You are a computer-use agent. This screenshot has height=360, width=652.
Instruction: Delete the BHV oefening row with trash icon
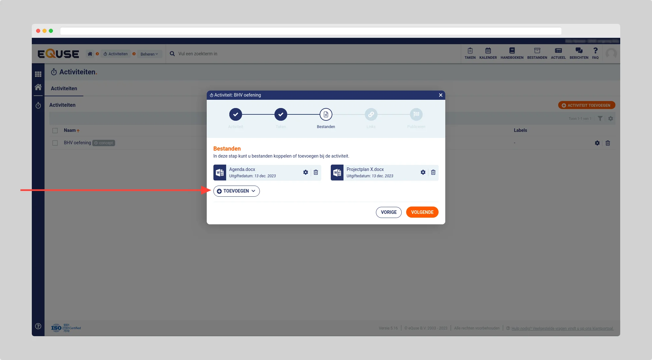point(607,143)
